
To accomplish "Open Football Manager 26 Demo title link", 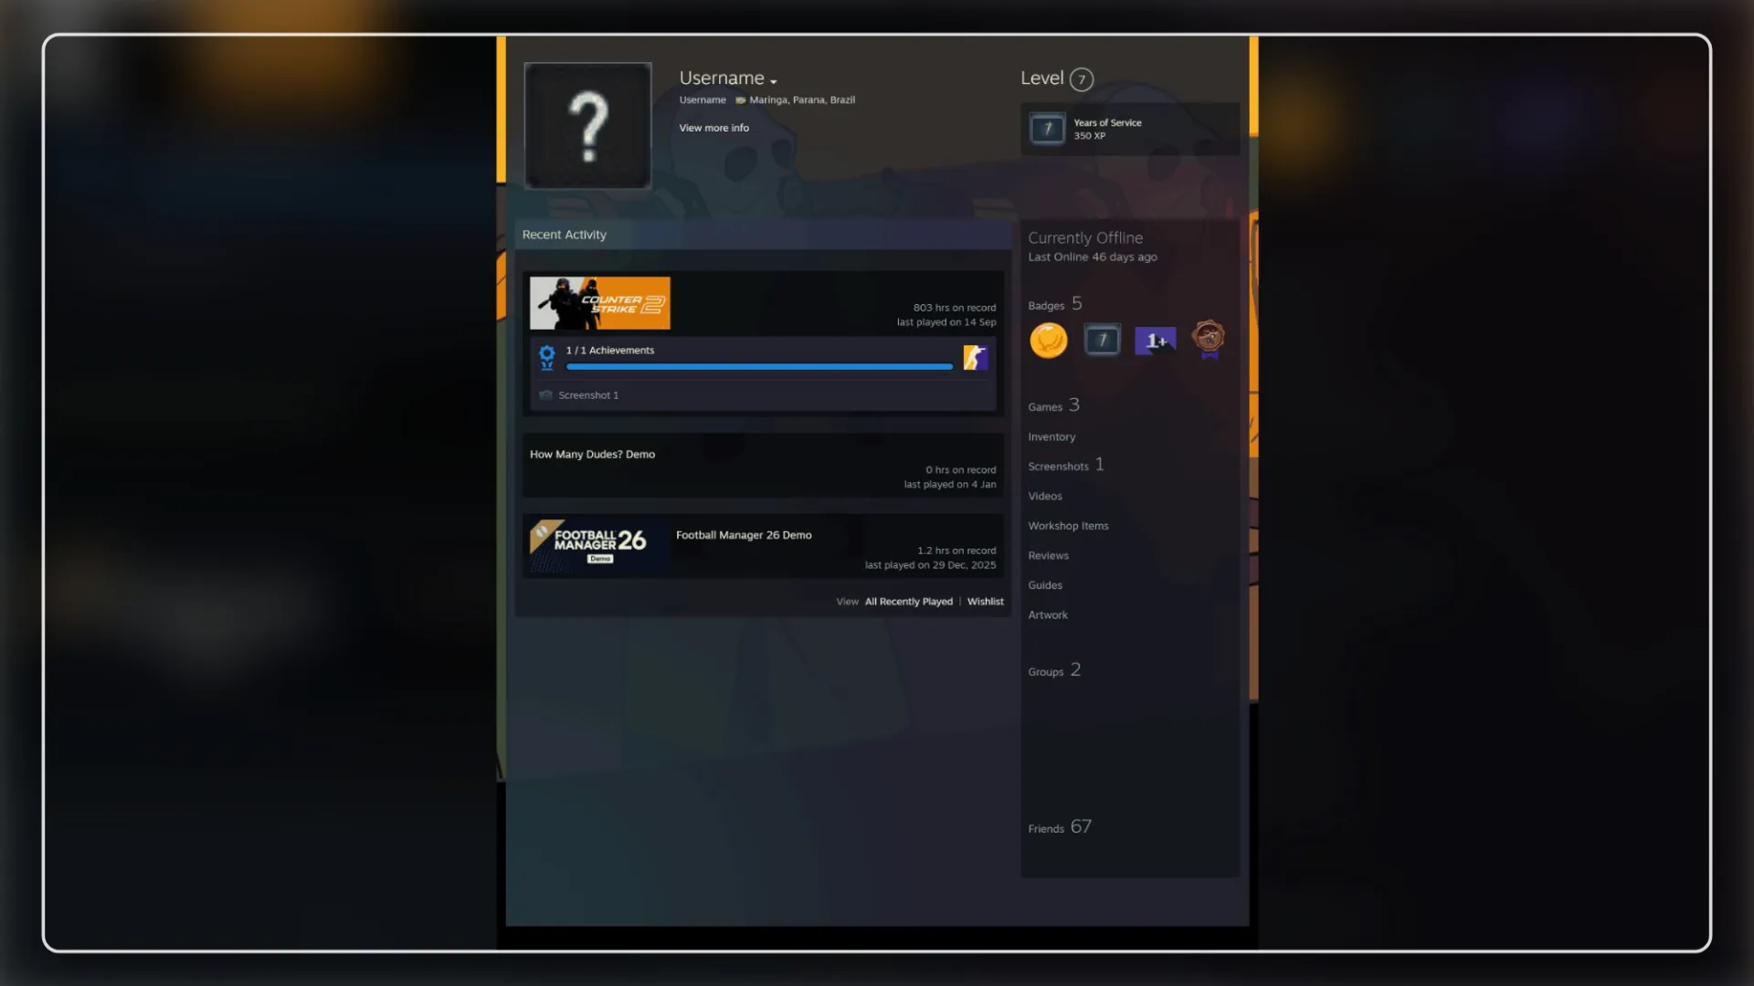I will point(744,535).
